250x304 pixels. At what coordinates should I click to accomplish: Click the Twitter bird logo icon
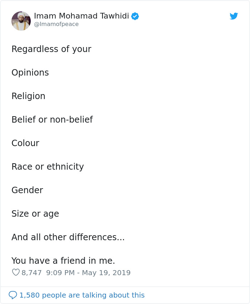(x=234, y=16)
